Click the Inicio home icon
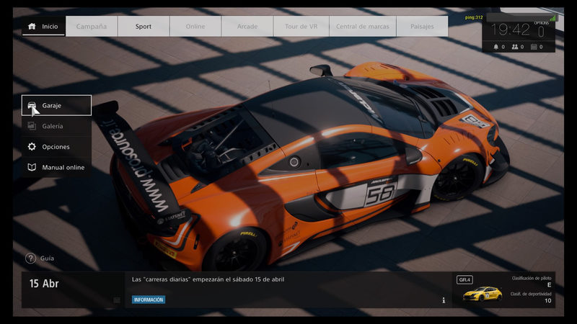Image resolution: width=577 pixels, height=324 pixels. tap(32, 27)
